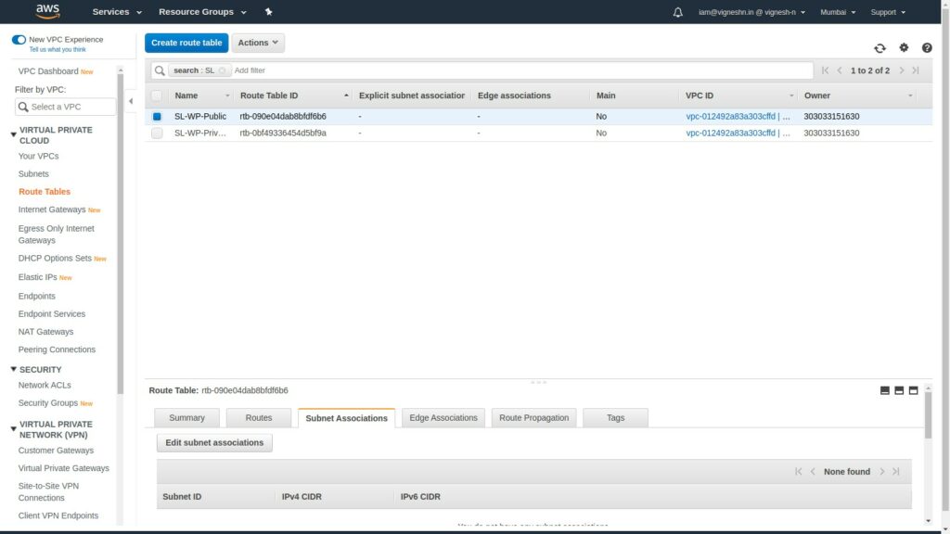
Task: Go to next page of route tables
Action: coord(902,70)
